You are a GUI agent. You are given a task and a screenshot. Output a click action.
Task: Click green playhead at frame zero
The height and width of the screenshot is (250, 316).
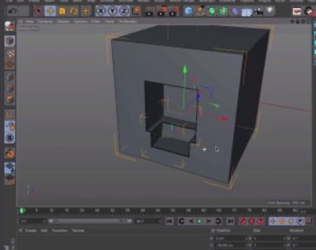[21, 210]
